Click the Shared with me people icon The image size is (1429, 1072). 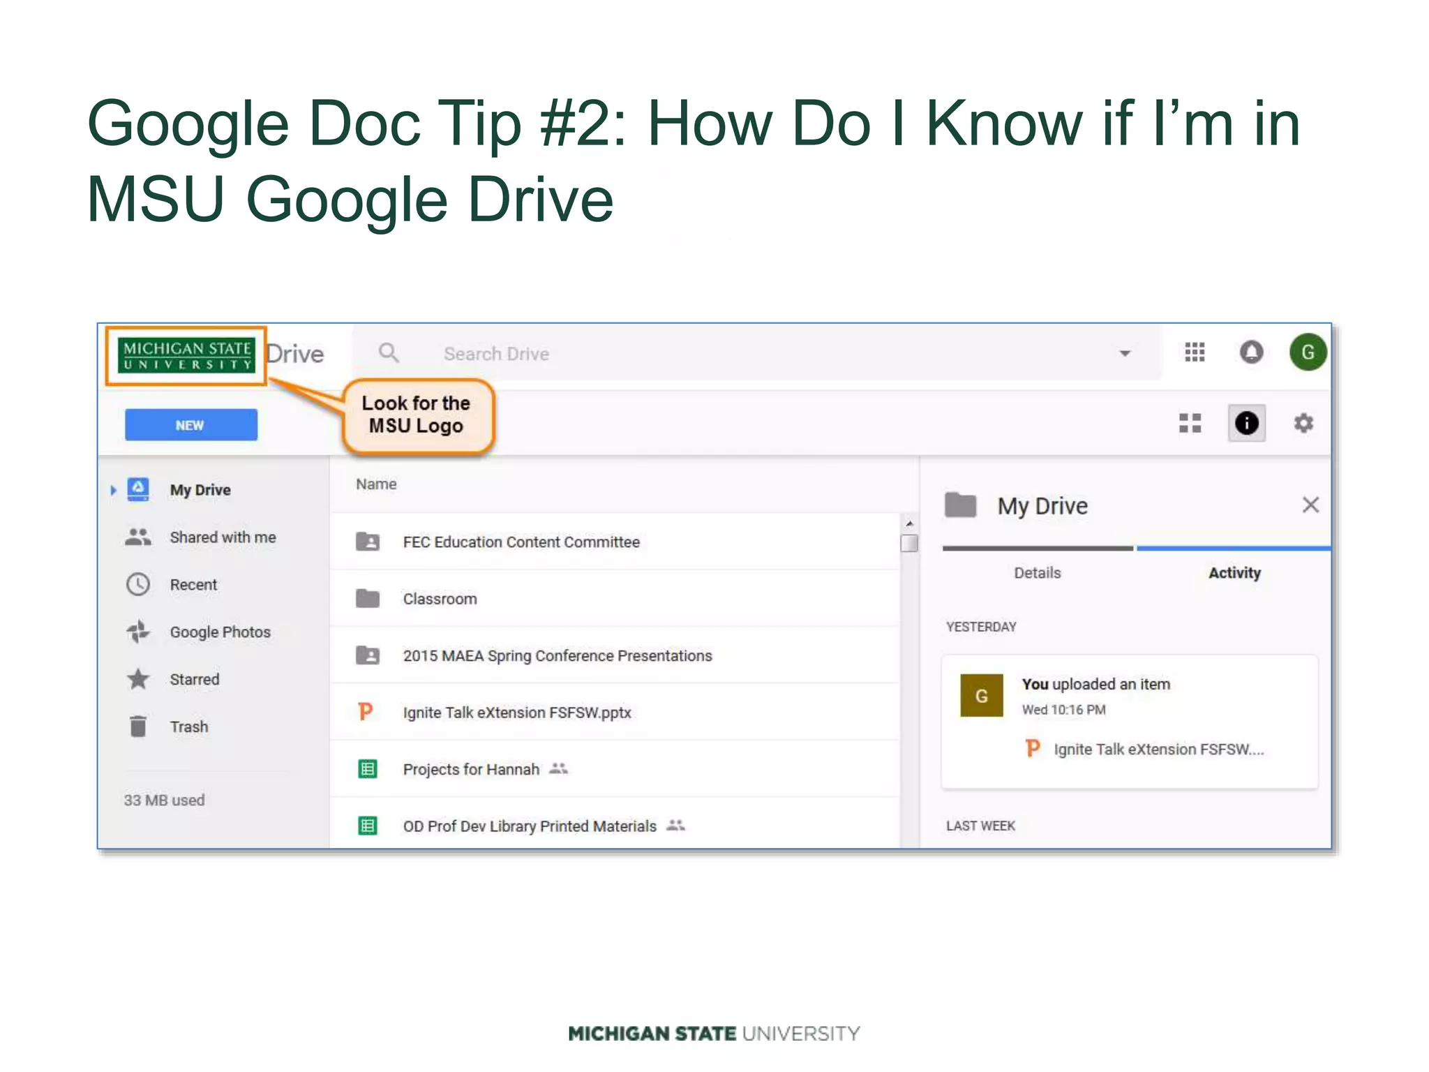click(x=137, y=537)
